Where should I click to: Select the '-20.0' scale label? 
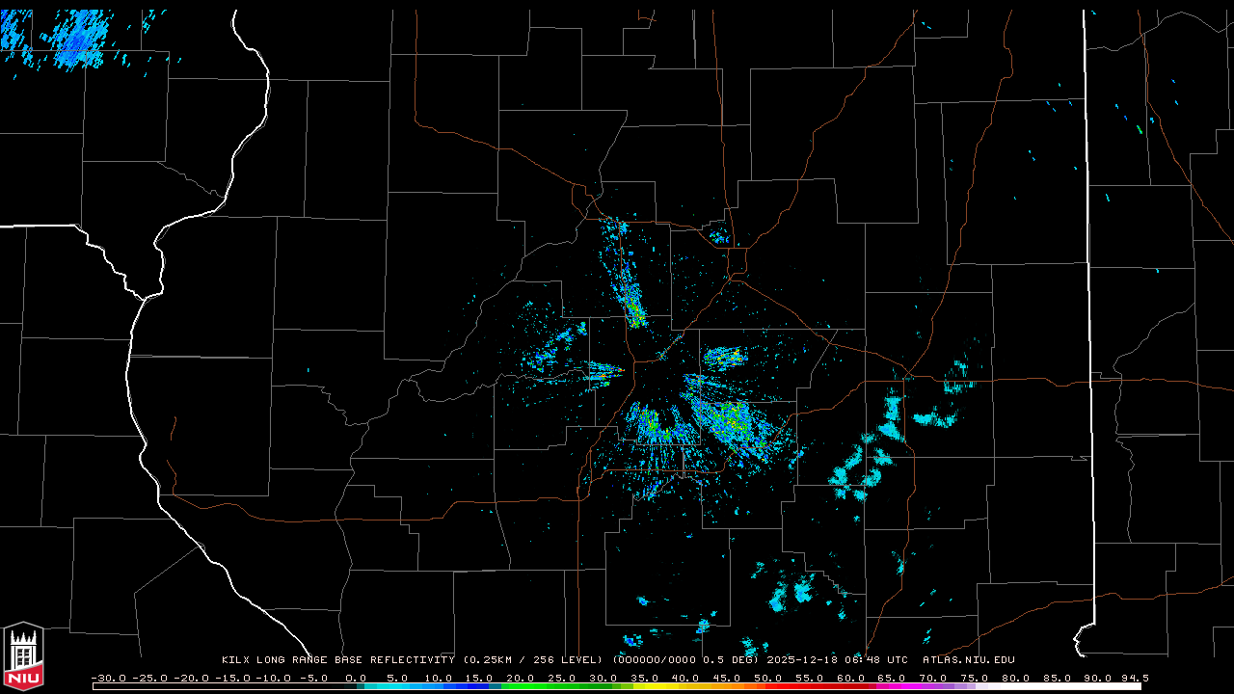[x=192, y=678]
